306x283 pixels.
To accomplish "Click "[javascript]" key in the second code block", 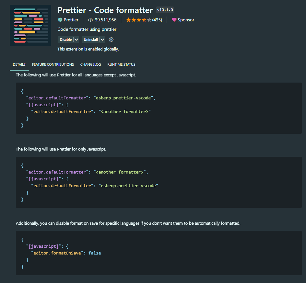I will [x=43, y=179].
